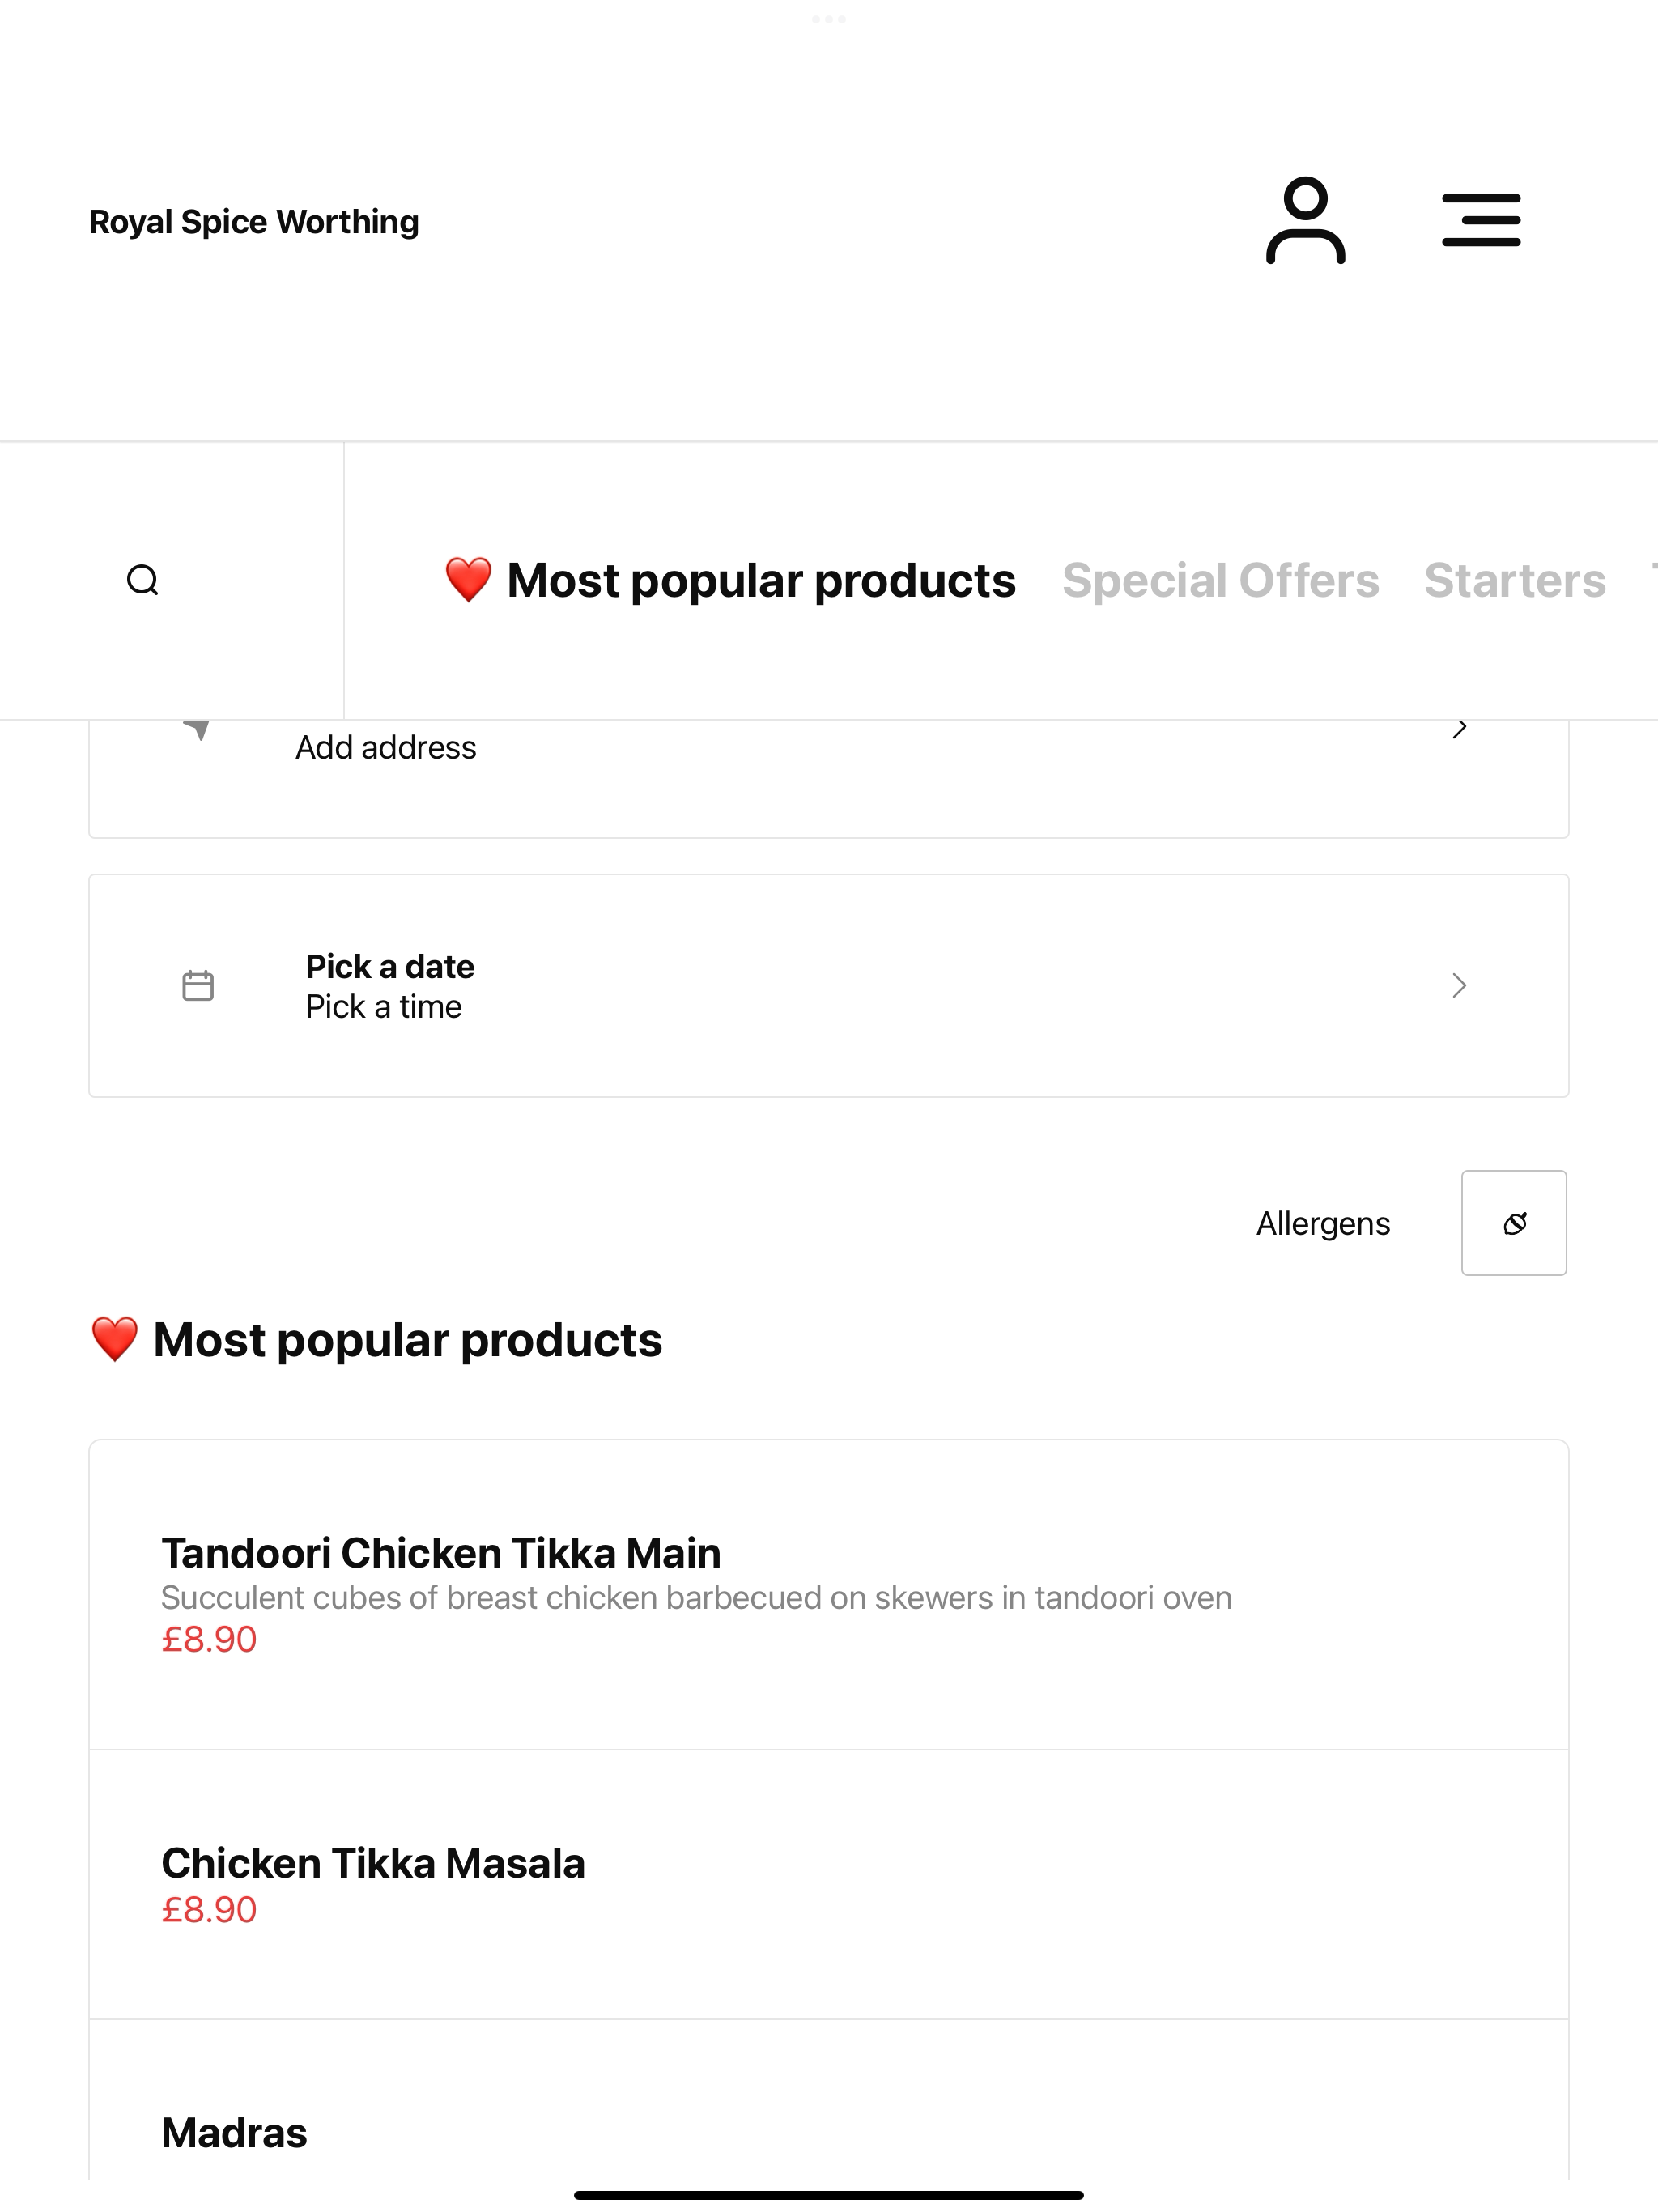Click the Add address text
Image resolution: width=1658 pixels, height=2212 pixels.
point(386,747)
